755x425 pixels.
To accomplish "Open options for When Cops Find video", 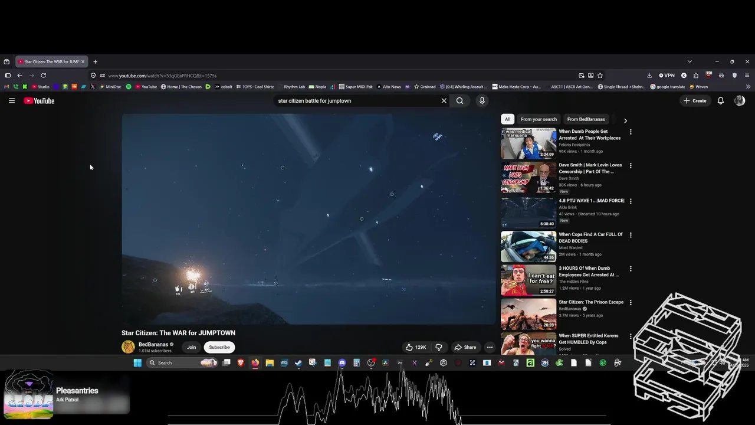I will pyautogui.click(x=631, y=235).
